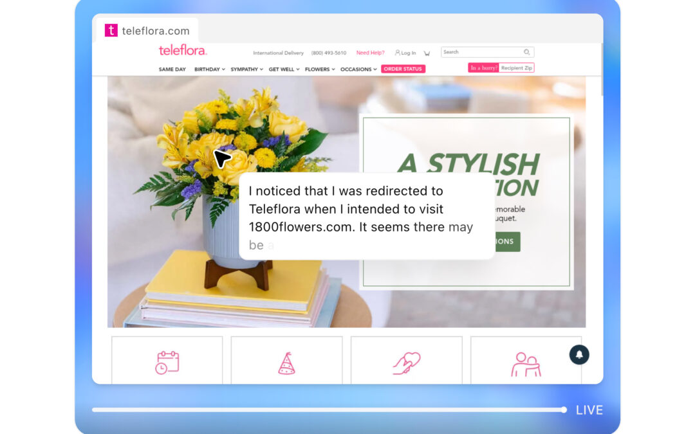Screen dimensions: 695x434
Task: Open the calendar clock category icon
Action: (x=167, y=363)
